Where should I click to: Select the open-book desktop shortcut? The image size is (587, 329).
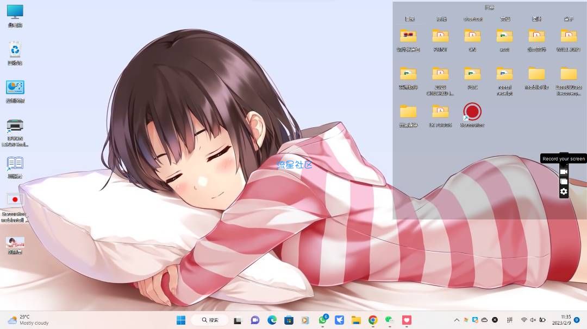click(x=15, y=167)
